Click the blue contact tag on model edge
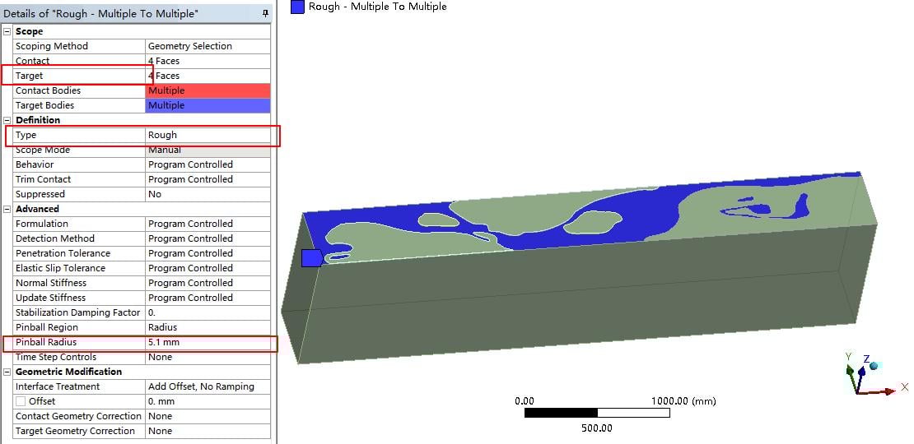This screenshot has height=444, width=914. (x=311, y=258)
